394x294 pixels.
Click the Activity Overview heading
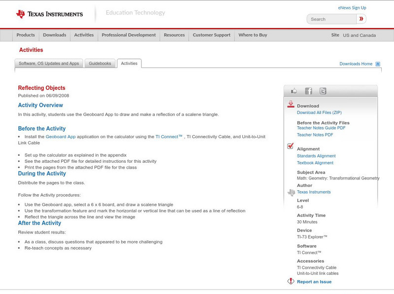pyautogui.click(x=40, y=105)
